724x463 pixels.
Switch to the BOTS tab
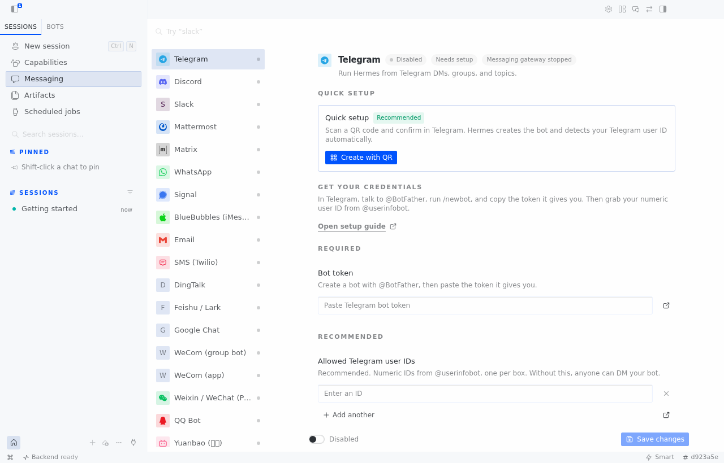click(55, 27)
